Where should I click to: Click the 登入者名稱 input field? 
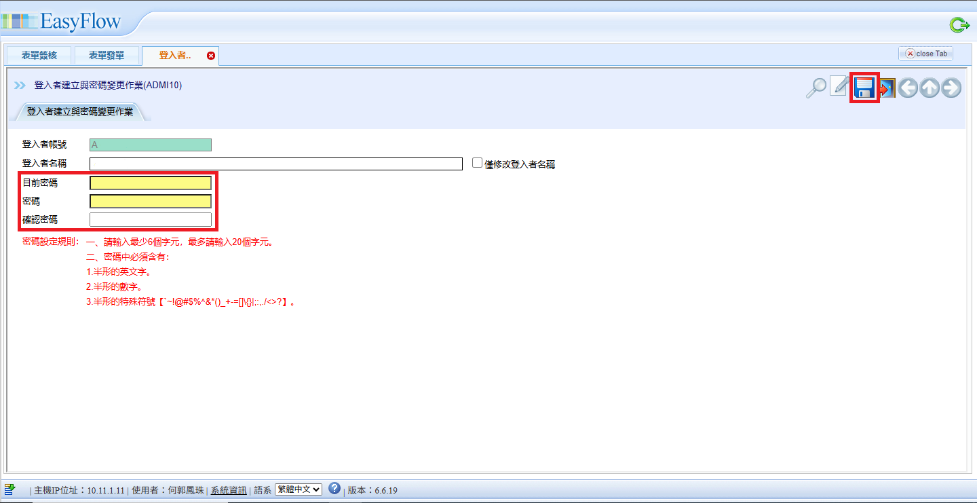276,164
